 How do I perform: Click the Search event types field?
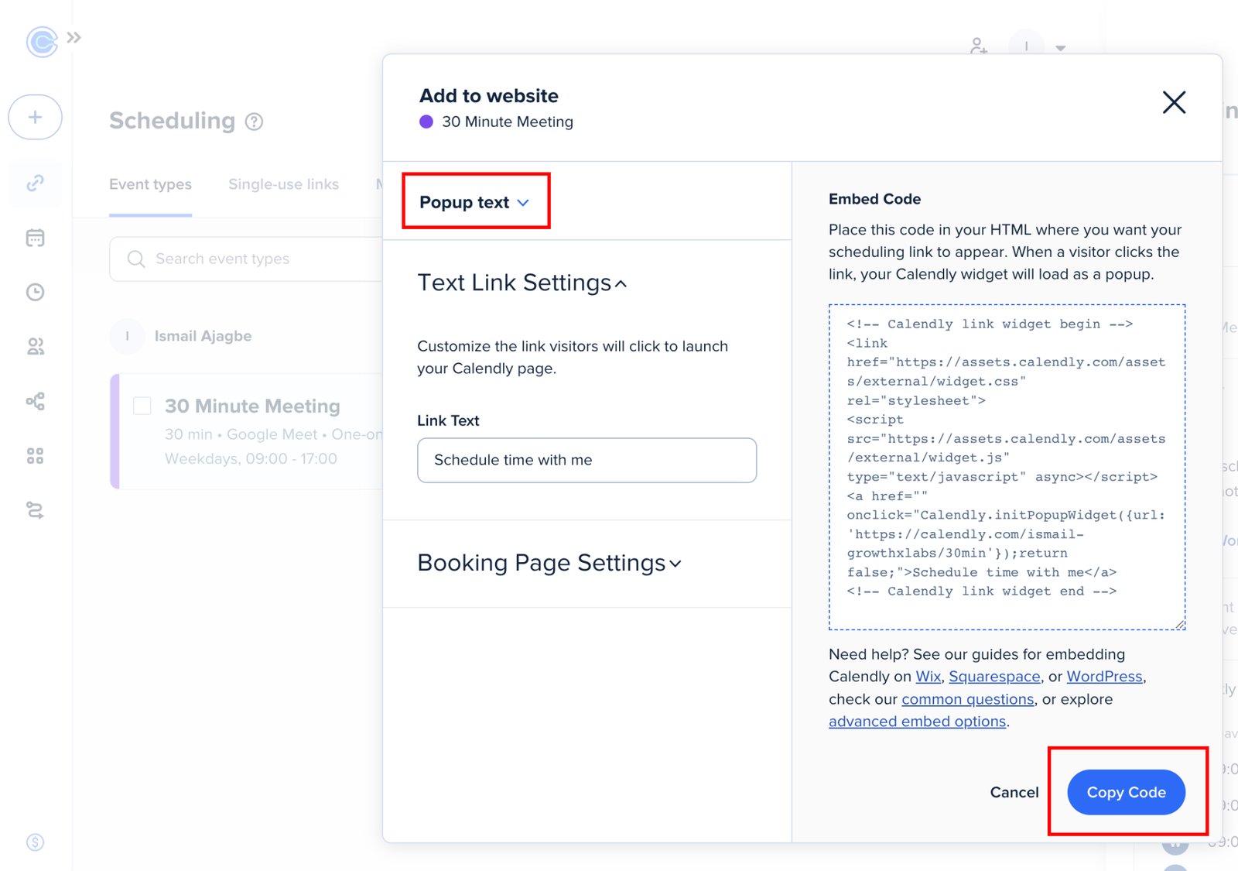(246, 259)
